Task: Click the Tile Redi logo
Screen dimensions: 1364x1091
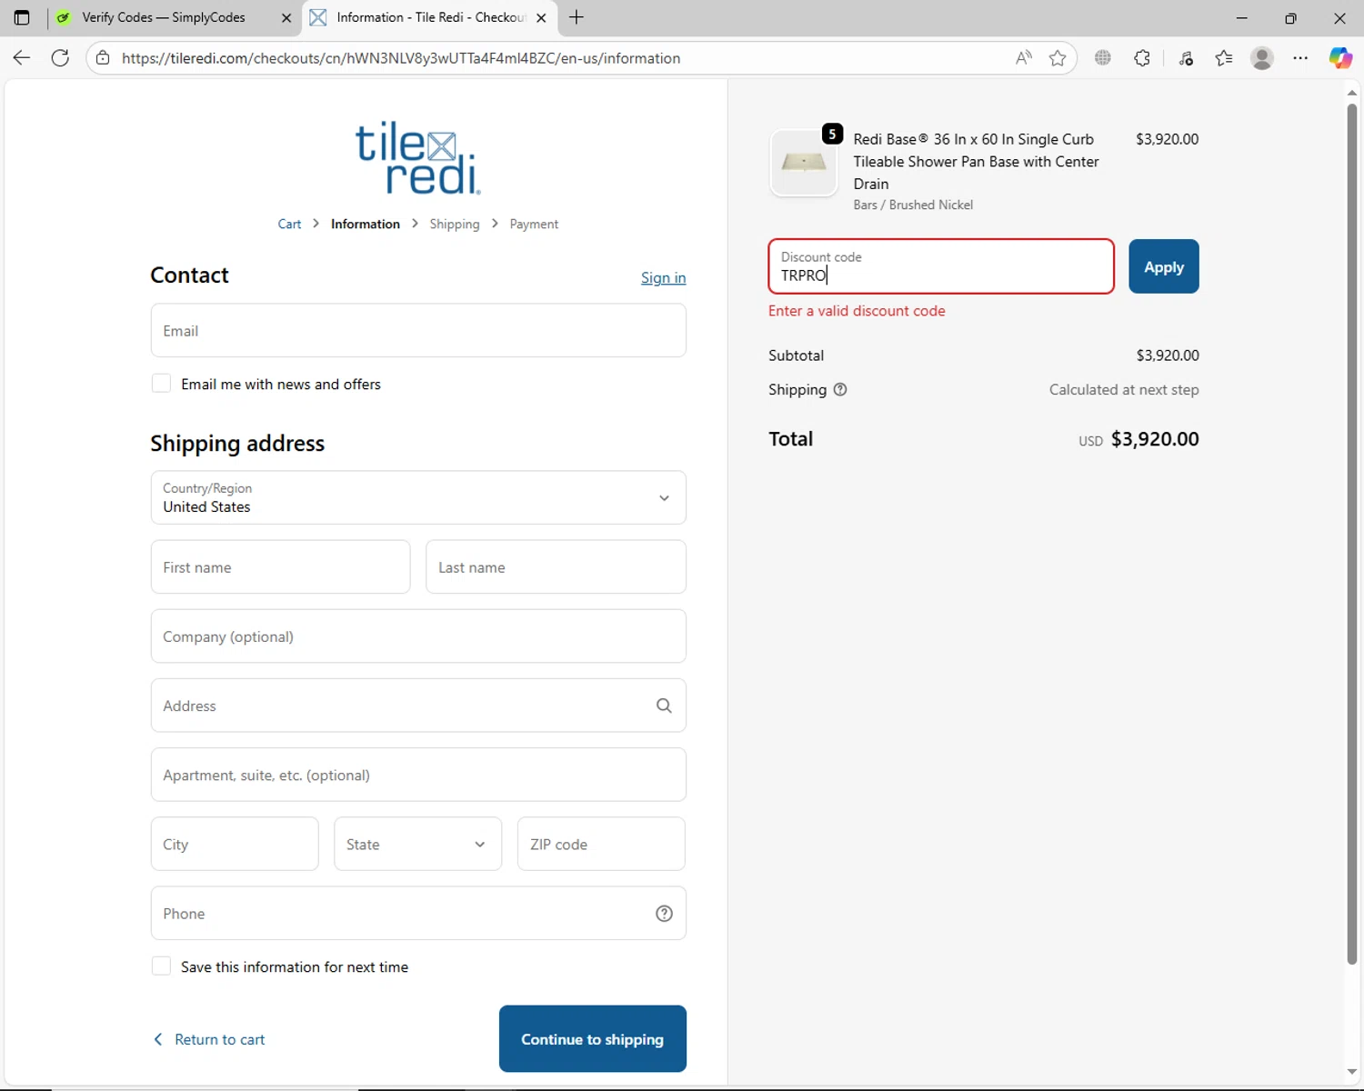Action: tap(418, 157)
